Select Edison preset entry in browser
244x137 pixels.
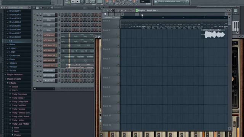coord(15,87)
